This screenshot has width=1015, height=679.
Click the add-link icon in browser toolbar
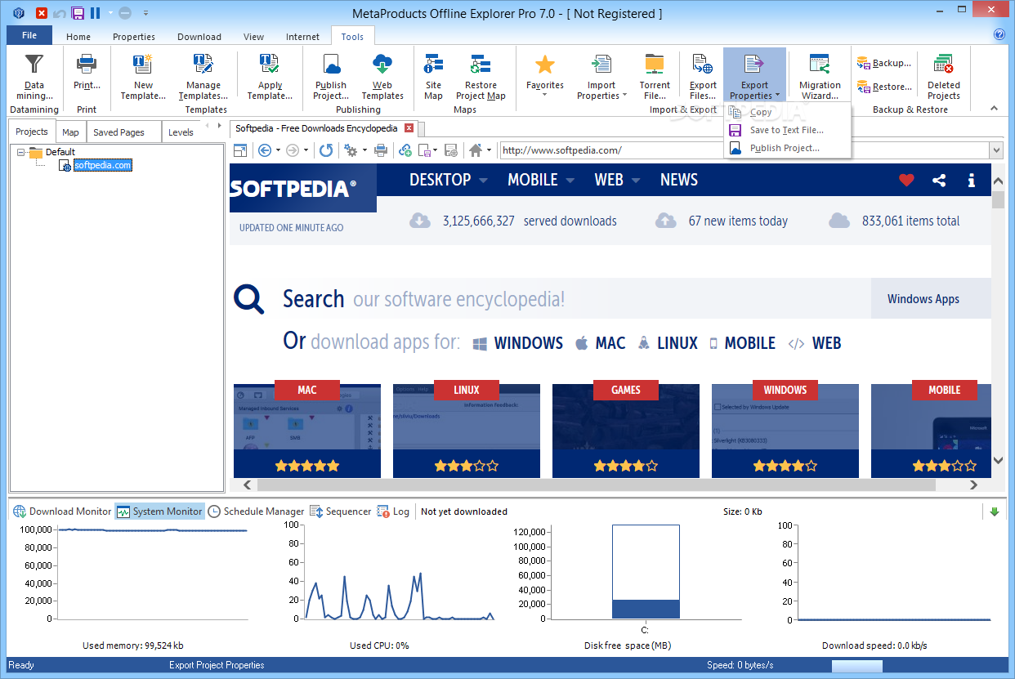405,150
